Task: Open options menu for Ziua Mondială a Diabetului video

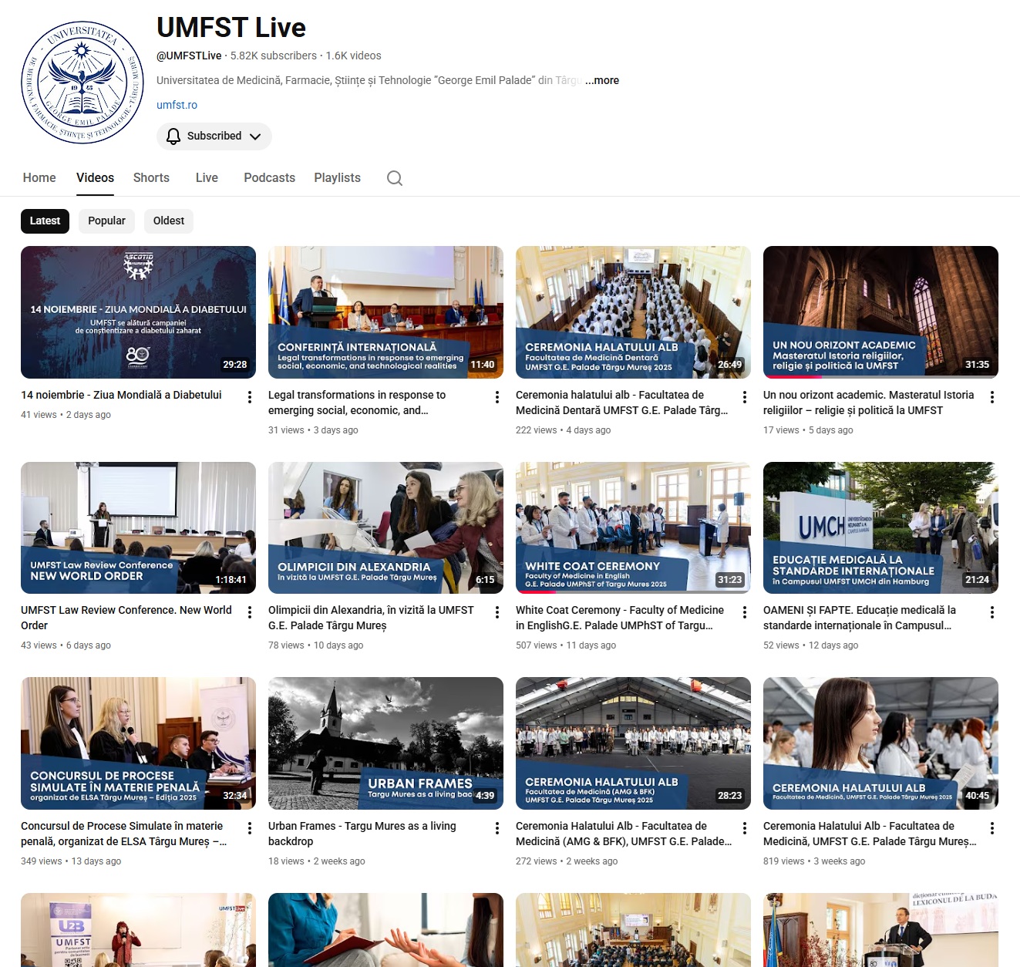Action: (x=249, y=397)
